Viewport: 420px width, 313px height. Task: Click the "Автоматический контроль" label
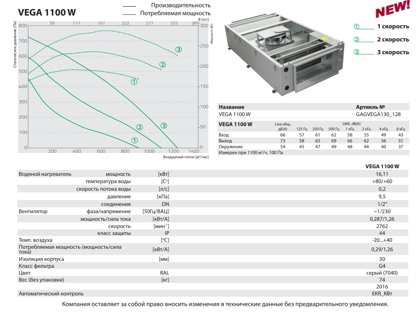51,294
